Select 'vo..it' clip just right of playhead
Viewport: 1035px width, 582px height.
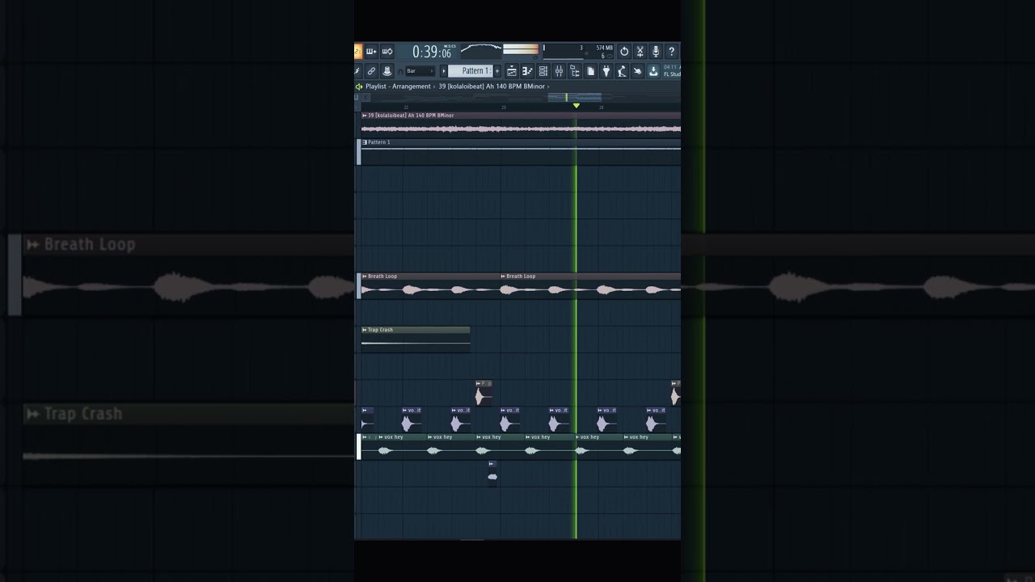607,420
